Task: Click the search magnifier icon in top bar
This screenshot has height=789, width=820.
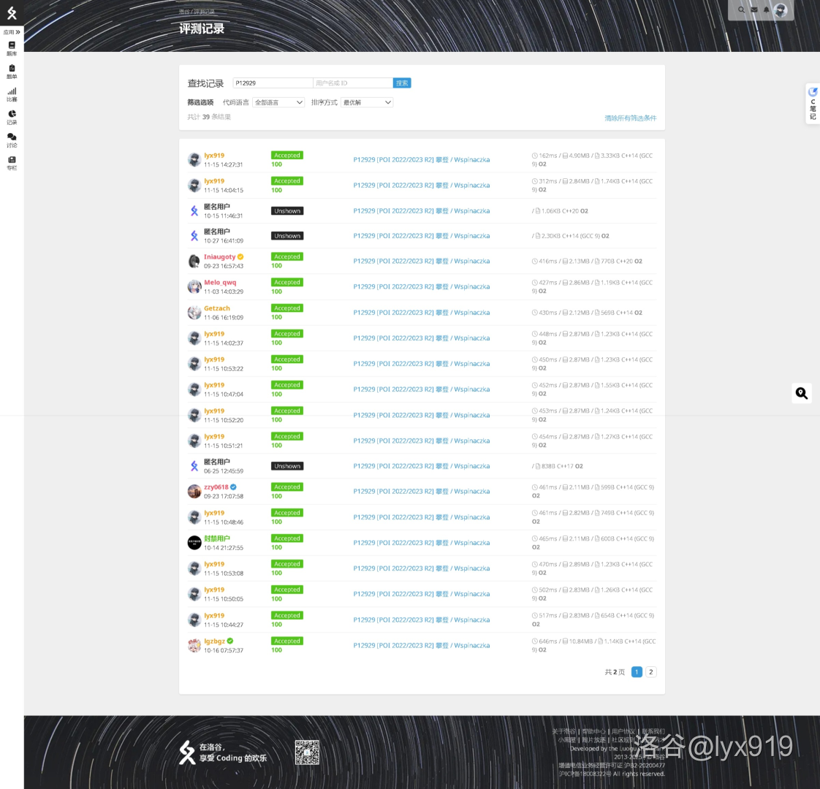Action: (741, 10)
